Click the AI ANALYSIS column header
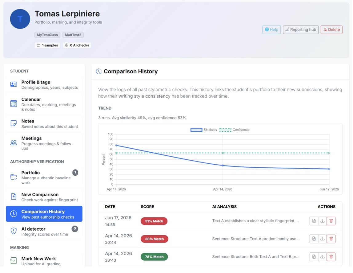353x273 pixels. coord(224,207)
